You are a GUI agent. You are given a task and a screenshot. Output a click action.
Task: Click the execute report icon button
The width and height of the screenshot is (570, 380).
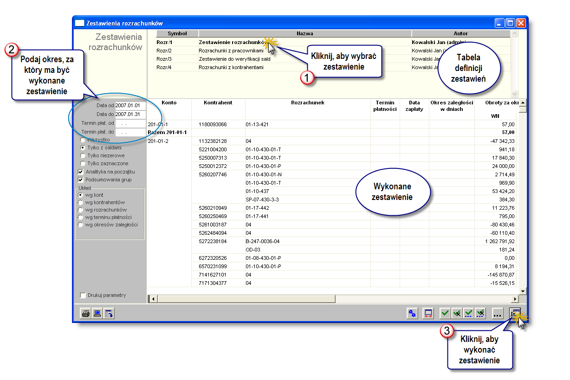(x=515, y=314)
